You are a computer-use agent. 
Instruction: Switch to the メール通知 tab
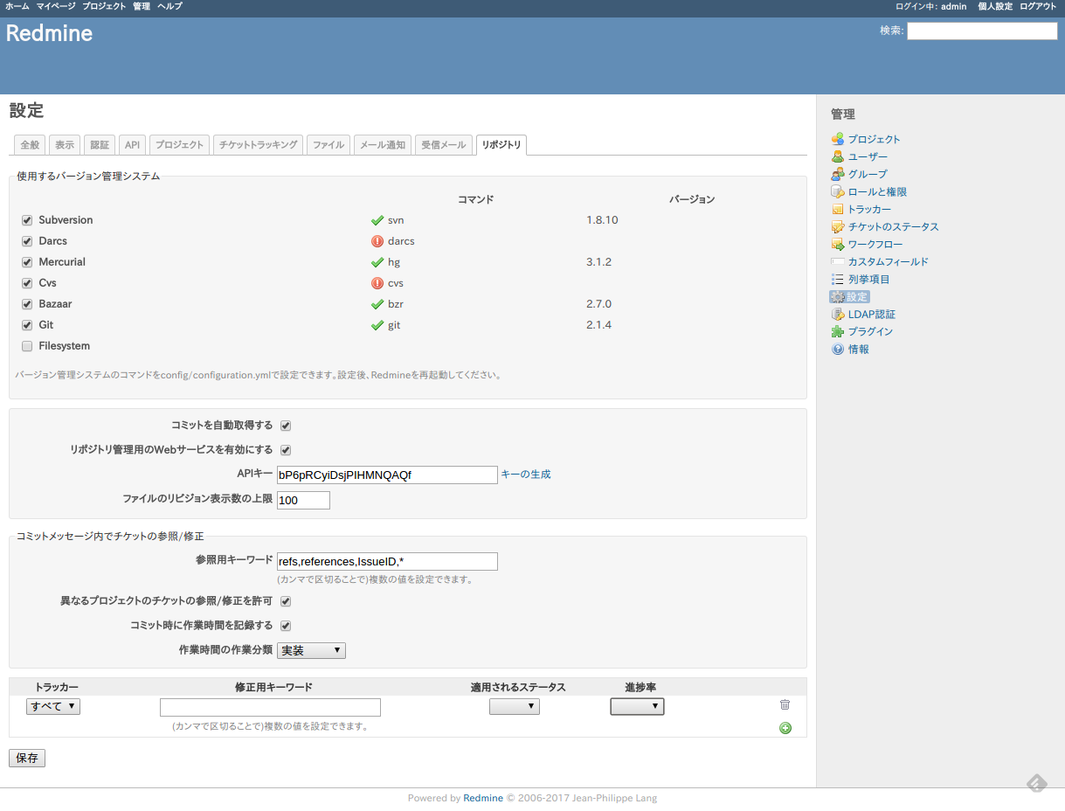[383, 145]
